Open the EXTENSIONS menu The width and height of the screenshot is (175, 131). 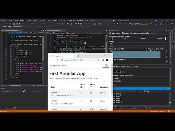pos(70,20)
